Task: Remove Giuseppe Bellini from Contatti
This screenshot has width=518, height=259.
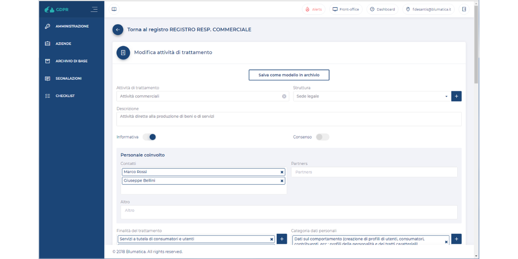Action: (282, 181)
